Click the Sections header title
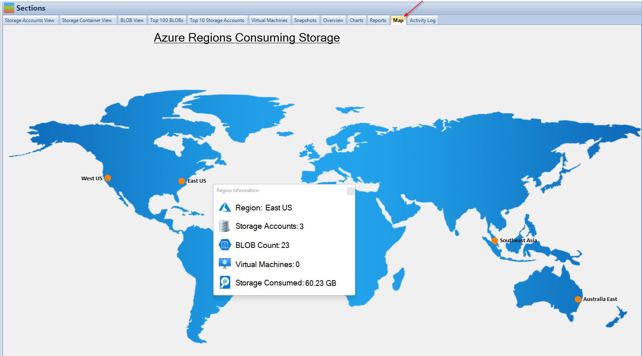Viewport: 642px width, 356px height. pos(31,8)
